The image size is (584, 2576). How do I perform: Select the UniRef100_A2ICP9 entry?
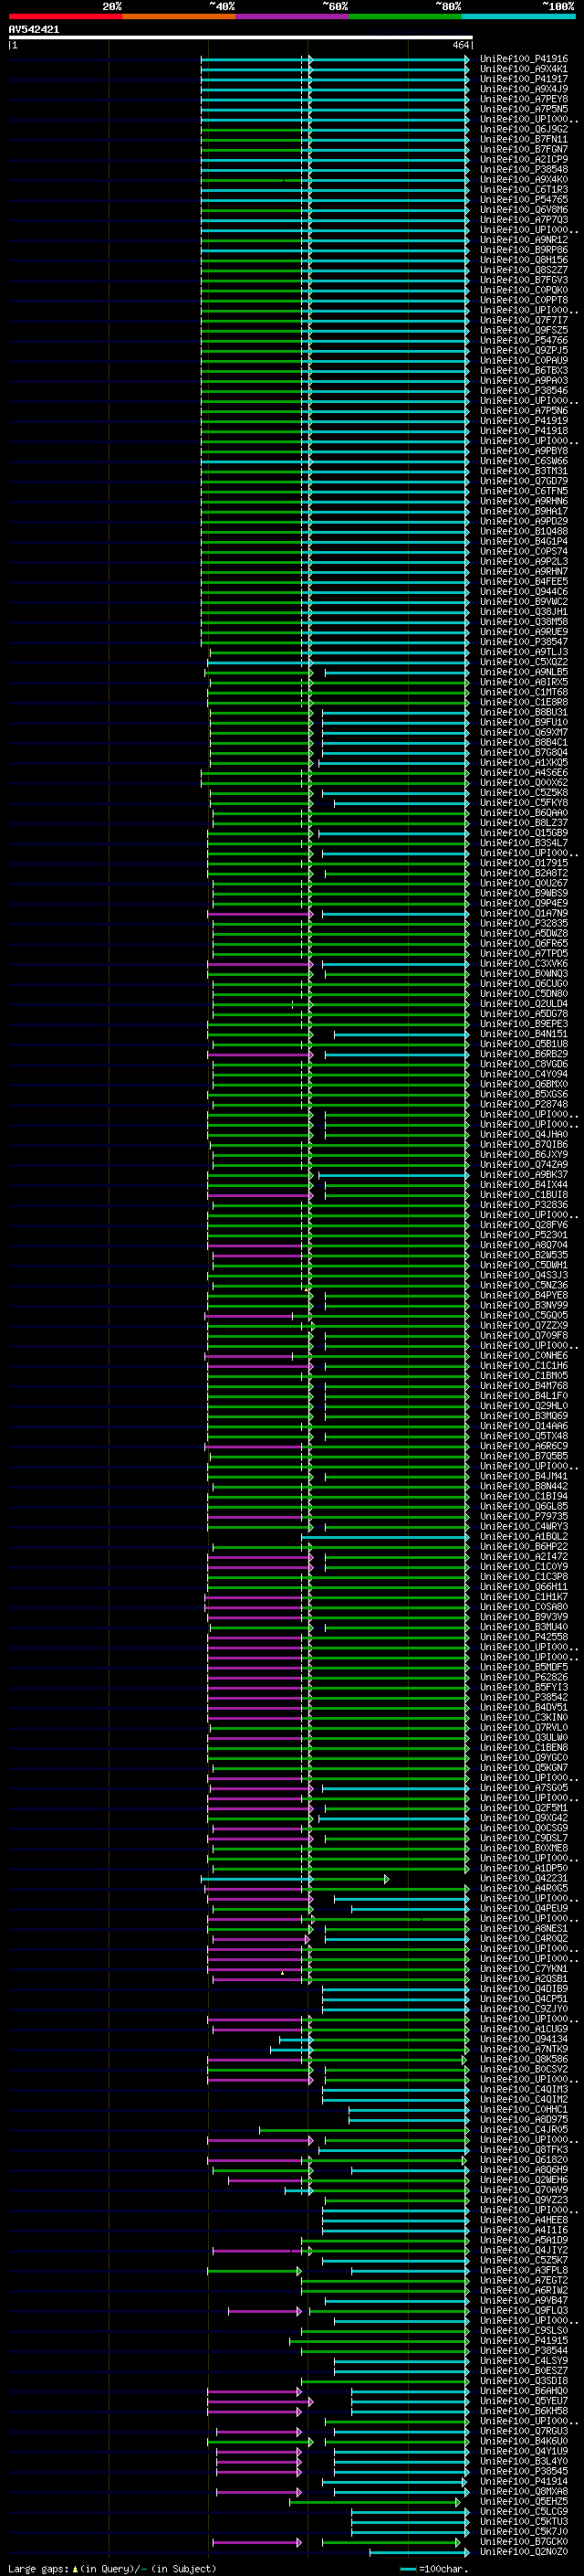tap(524, 159)
